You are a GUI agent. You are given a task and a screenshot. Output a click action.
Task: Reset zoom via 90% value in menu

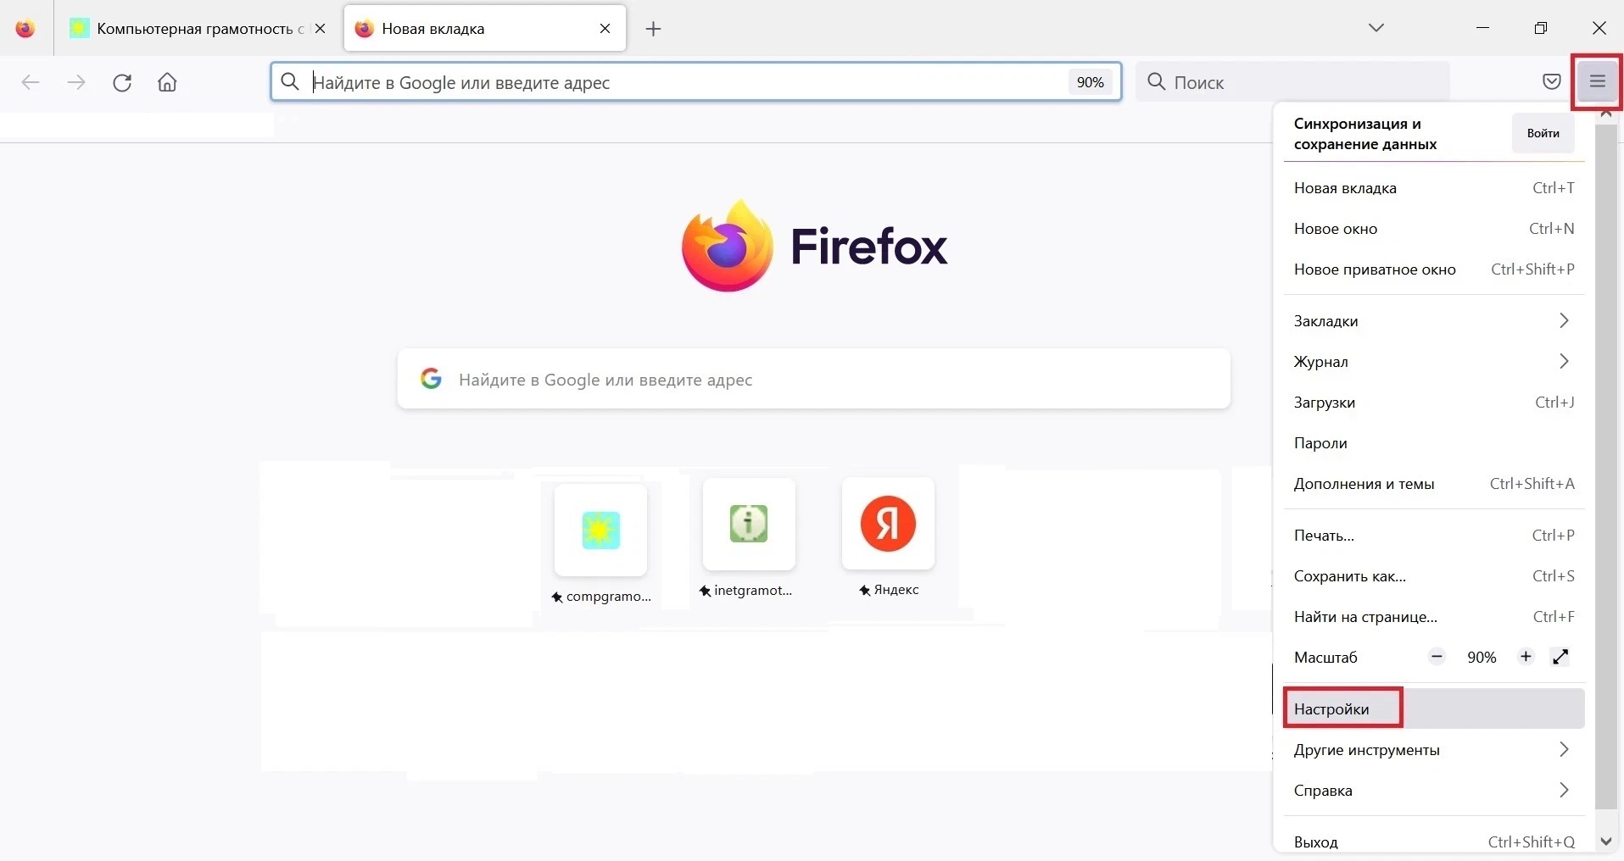pos(1482,658)
